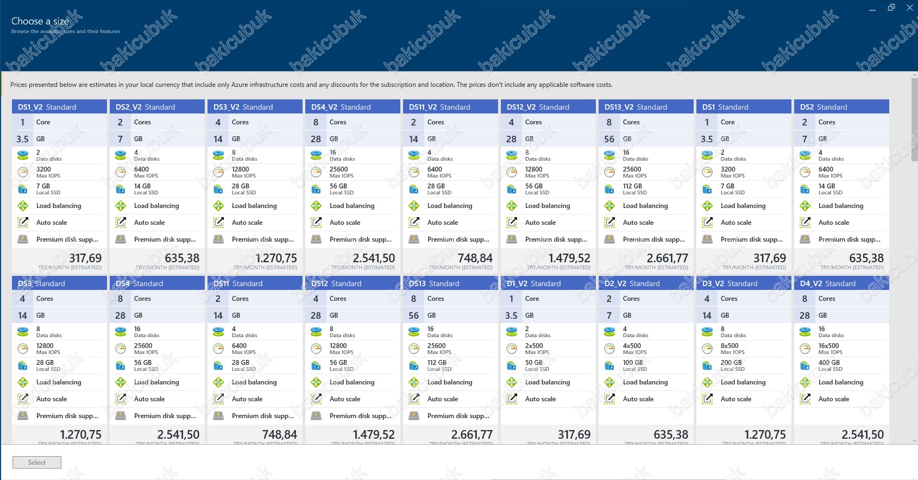Click the Max IOPS gauge icon in D2_V2 card
This screenshot has width=918, height=480.
pos(609,349)
